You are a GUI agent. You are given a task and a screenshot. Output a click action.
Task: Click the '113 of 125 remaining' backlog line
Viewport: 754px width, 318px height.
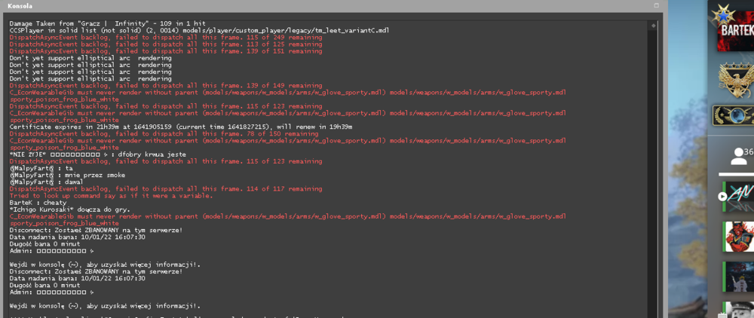coord(166,44)
